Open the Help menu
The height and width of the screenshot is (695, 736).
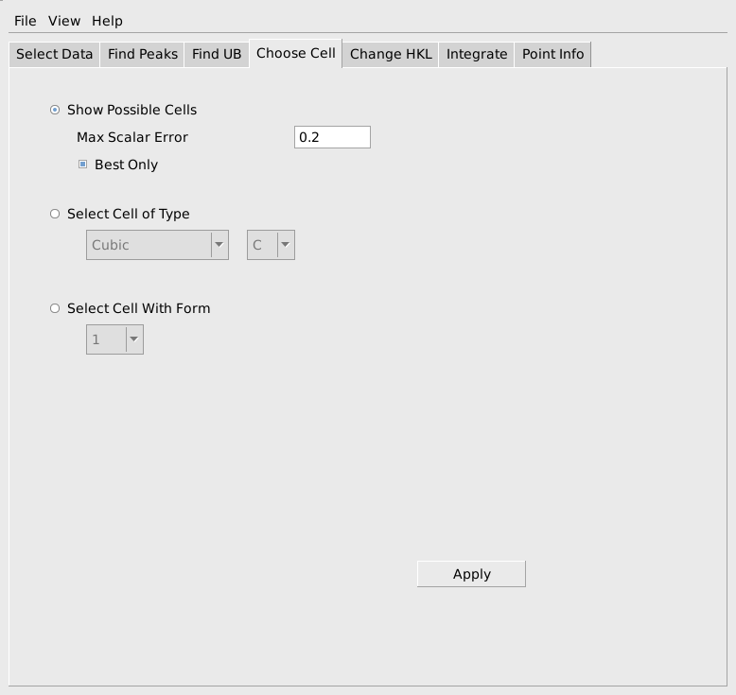tap(107, 21)
